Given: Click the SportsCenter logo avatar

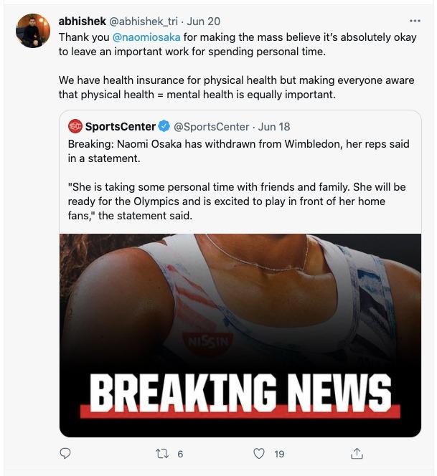Looking at the screenshot, I should point(75,126).
